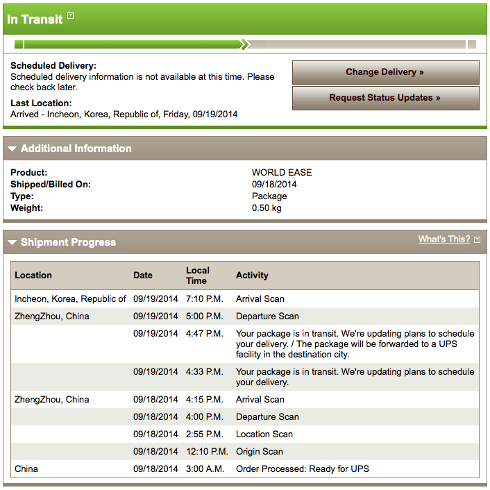Viewport: 490px width, 490px height.
Task: Click Request Status Updates button
Action: (386, 98)
